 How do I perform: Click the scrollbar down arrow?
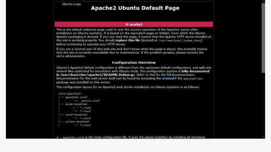coord(263,137)
